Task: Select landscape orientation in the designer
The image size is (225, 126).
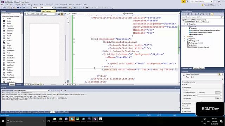Action: coord(59,14)
